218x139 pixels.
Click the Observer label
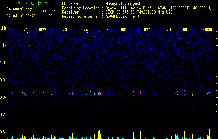click(x=70, y=4)
